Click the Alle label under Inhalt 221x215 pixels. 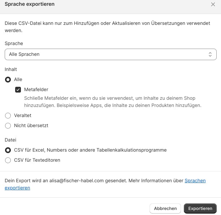[18, 80]
